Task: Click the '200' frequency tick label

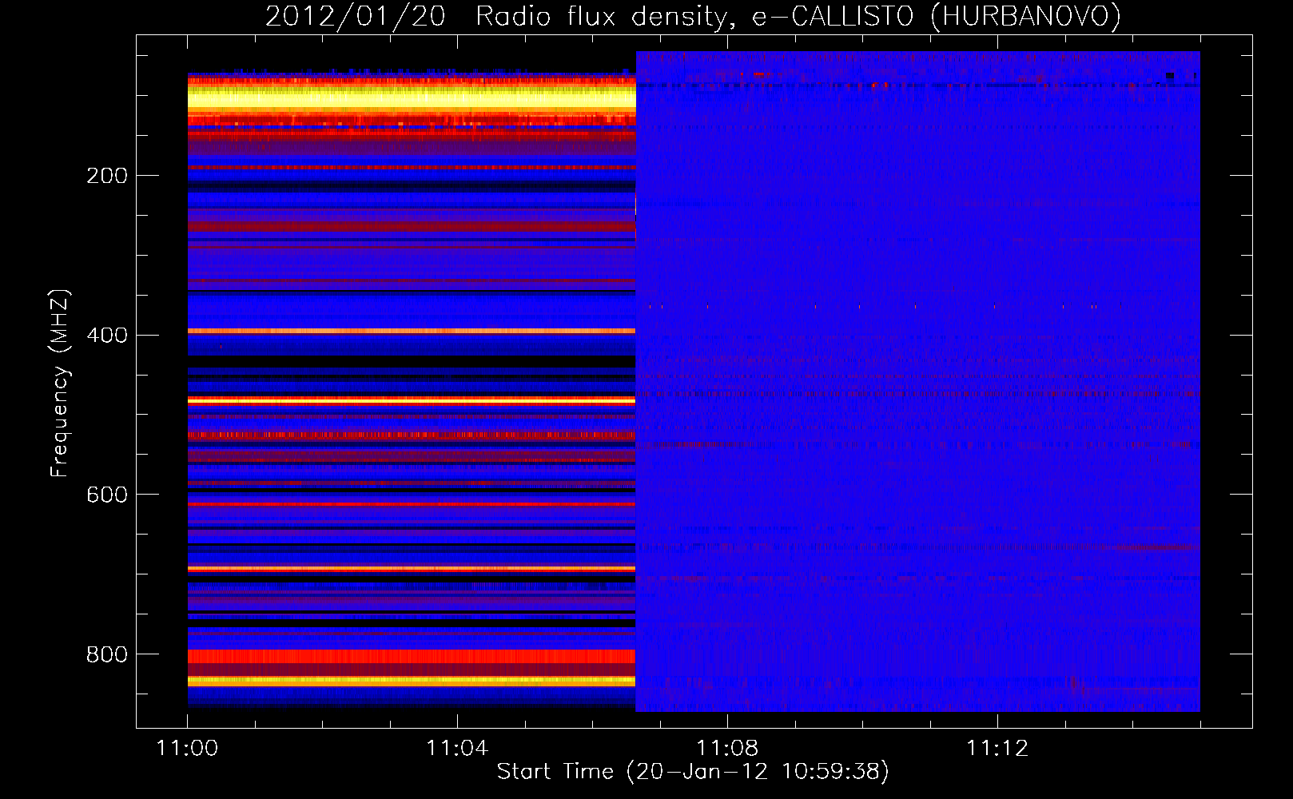Action: coord(107,176)
